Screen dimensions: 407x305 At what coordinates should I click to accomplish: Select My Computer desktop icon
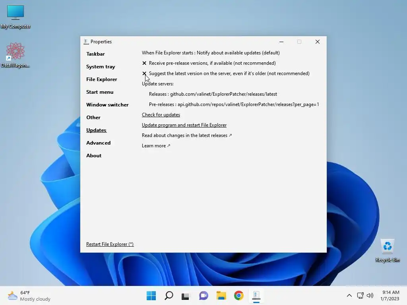pyautogui.click(x=16, y=17)
